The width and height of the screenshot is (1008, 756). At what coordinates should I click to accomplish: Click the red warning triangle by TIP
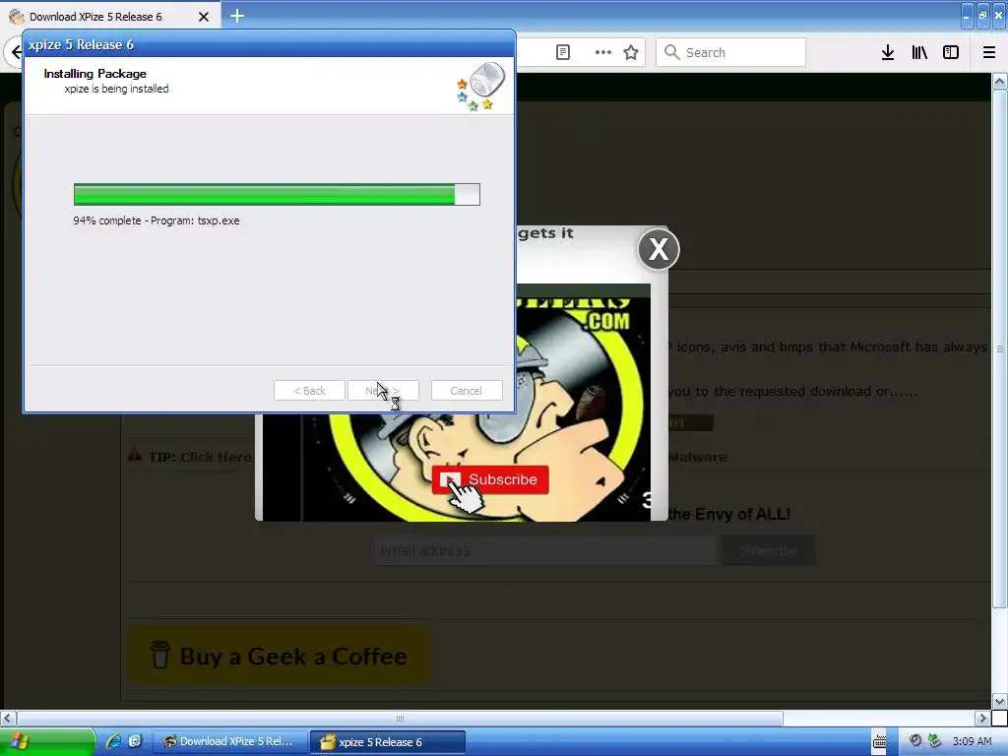pos(134,455)
